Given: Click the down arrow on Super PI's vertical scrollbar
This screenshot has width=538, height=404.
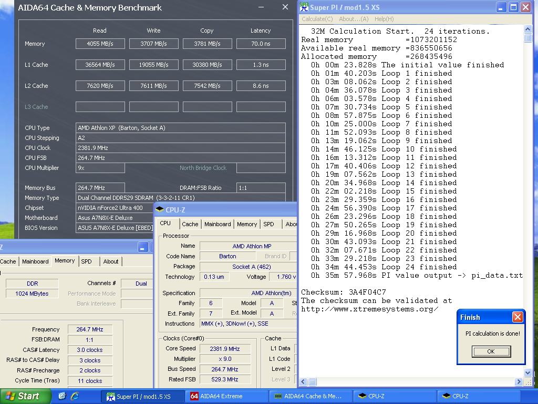Looking at the screenshot, I should click(528, 373).
